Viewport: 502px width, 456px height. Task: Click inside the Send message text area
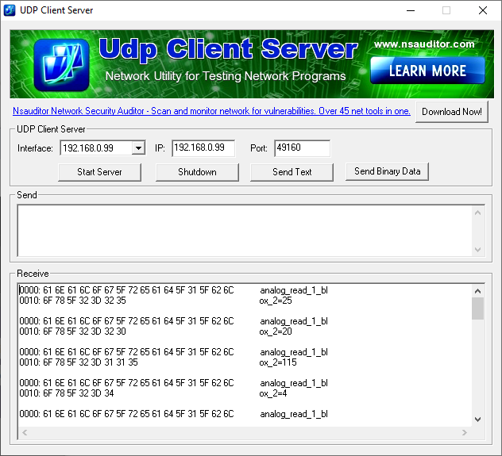238,229
